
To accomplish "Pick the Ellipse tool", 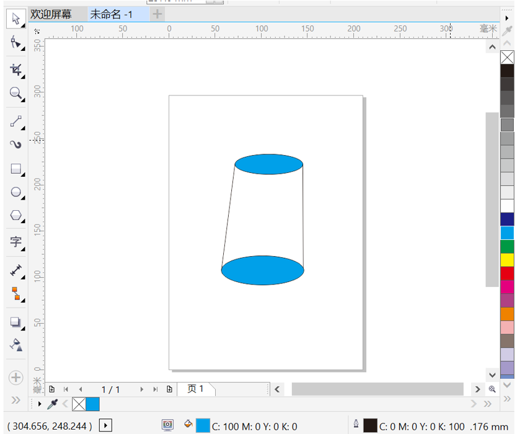I will (x=15, y=192).
